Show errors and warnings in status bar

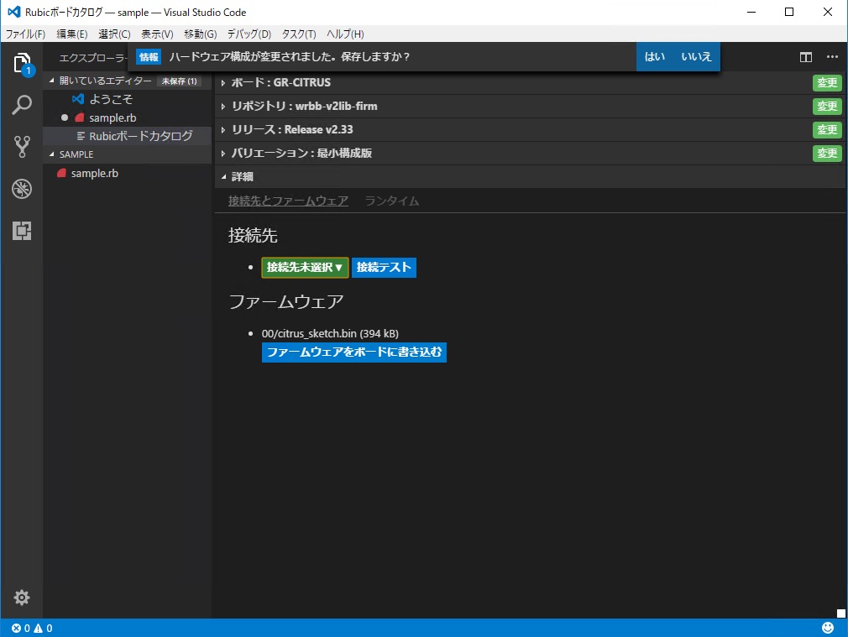point(32,628)
